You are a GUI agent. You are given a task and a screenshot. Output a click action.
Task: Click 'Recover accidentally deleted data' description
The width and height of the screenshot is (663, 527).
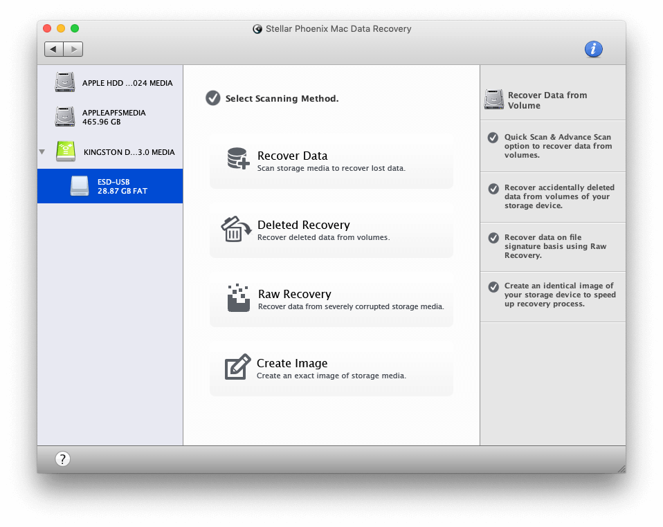pos(559,196)
